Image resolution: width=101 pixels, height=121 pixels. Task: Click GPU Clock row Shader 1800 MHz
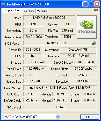pyautogui.click(x=89, y=94)
